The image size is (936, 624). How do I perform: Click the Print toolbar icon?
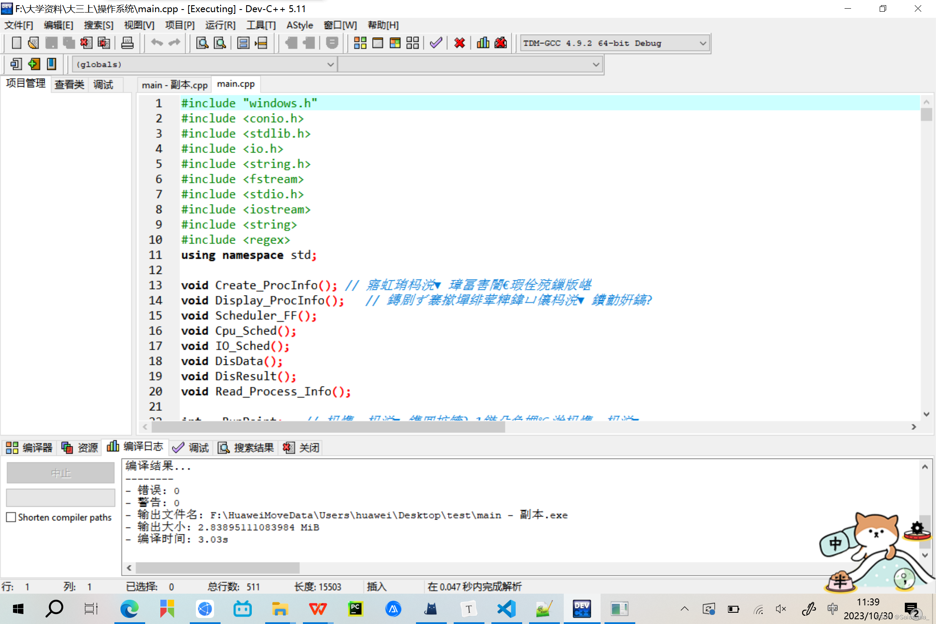point(127,43)
